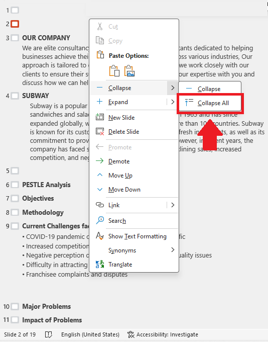Select slide 9 Current Challenges outline icon
Screen dimensions: 268x342
[x=15, y=226]
